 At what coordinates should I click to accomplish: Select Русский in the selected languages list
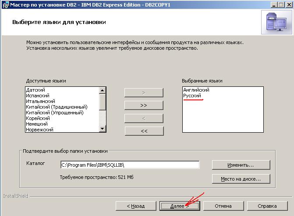click(192, 96)
